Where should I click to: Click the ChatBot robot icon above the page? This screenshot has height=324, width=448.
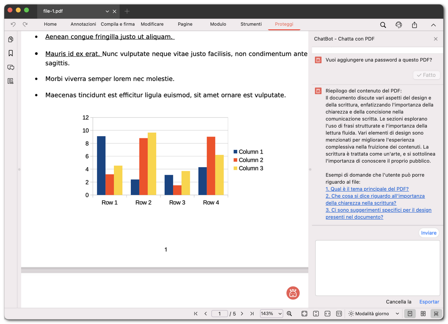(x=293, y=293)
